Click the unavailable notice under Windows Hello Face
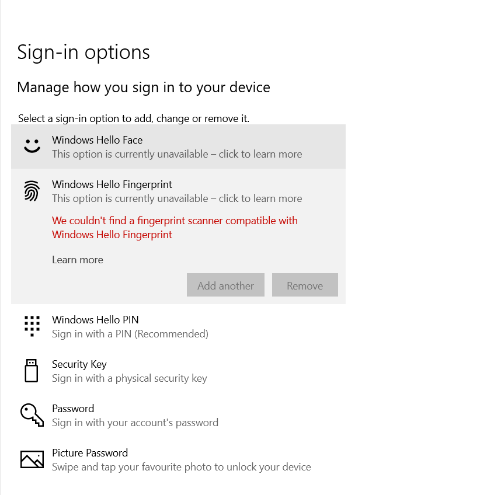Viewport: 501px width, 495px height. click(x=177, y=154)
